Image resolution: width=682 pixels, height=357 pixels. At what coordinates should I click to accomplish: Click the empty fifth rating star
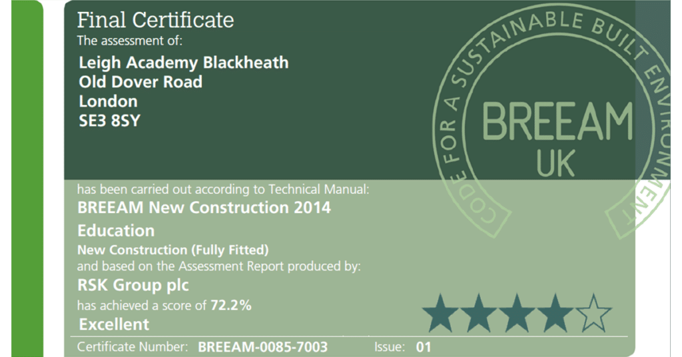point(593,313)
